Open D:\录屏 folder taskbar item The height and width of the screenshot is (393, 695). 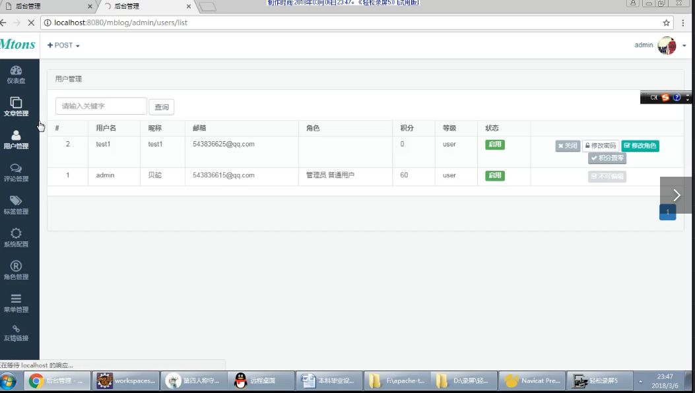464,380
